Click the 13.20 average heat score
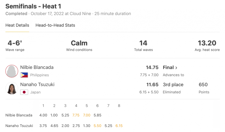The height and width of the screenshot is (132, 225). coord(207,43)
